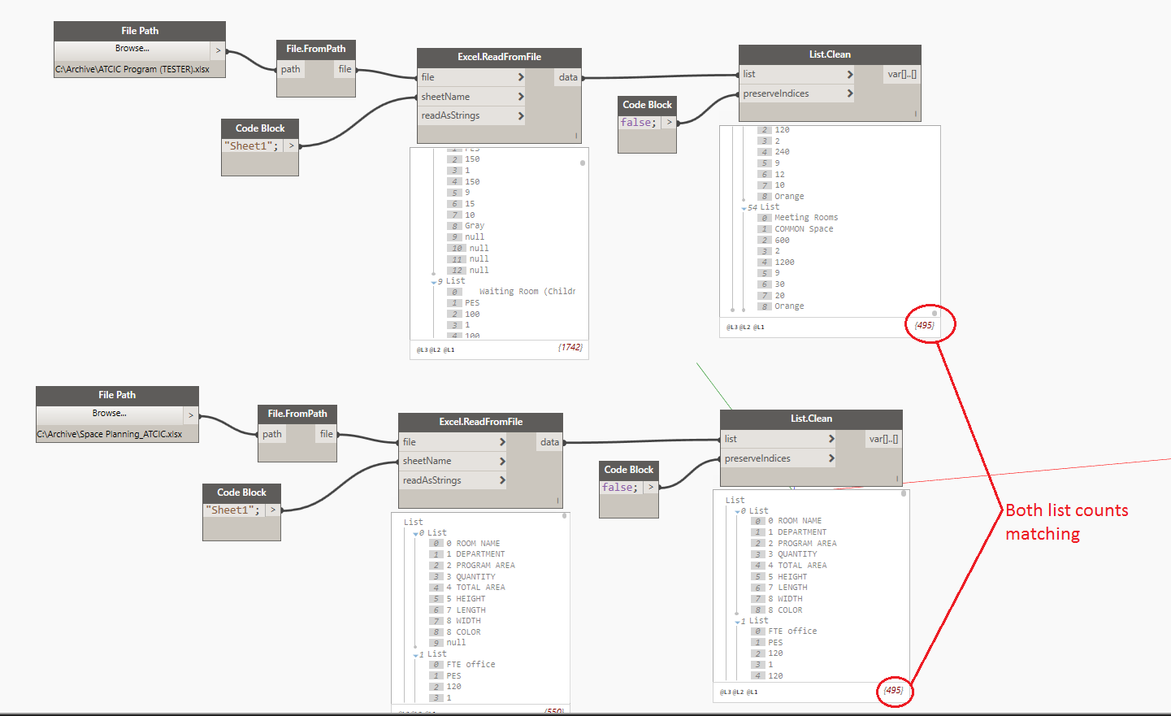The image size is (1171, 716).
Task: Open 'readAsStrings' port chevron on upper Excel.ReadFromFile
Action: (521, 116)
